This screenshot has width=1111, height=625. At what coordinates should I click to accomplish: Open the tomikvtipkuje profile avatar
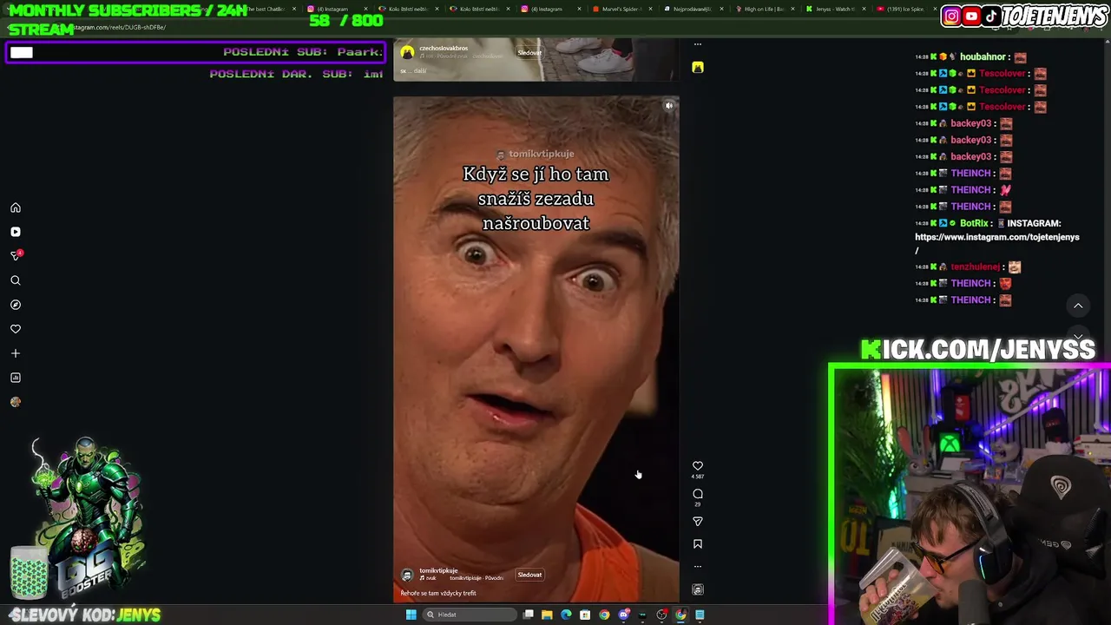(x=407, y=575)
